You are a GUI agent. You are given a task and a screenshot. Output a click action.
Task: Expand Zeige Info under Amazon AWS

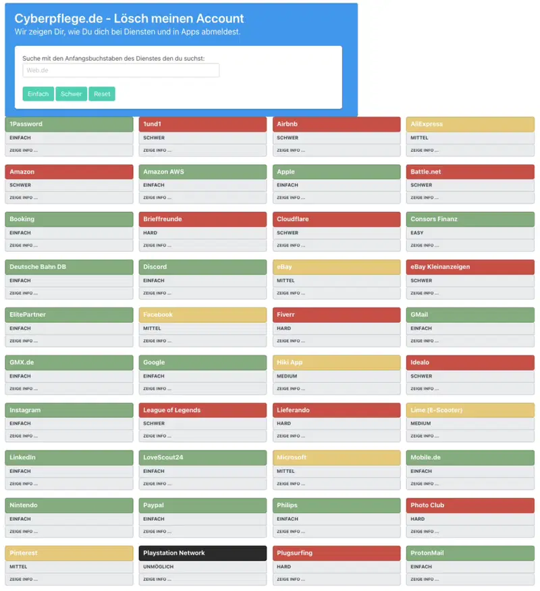(x=202, y=198)
